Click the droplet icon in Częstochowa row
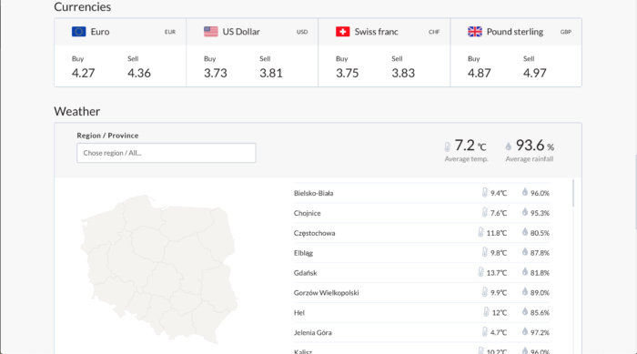637x354 pixels. coord(525,232)
